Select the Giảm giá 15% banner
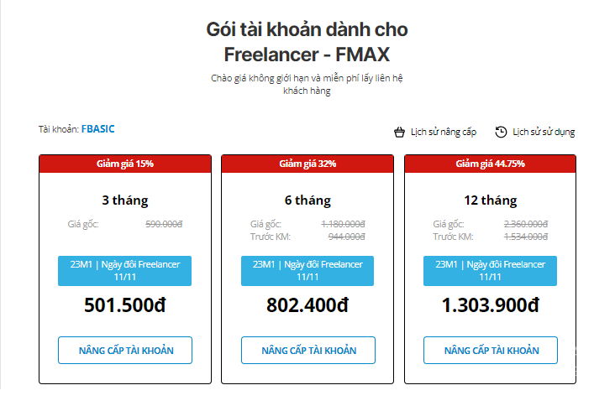The image size is (615, 406). [x=125, y=164]
